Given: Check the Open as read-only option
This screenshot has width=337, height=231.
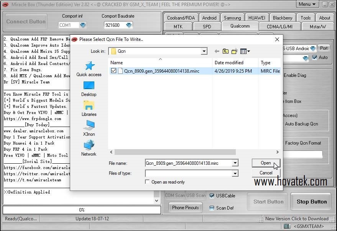Looking at the screenshot, I should pos(147,182).
